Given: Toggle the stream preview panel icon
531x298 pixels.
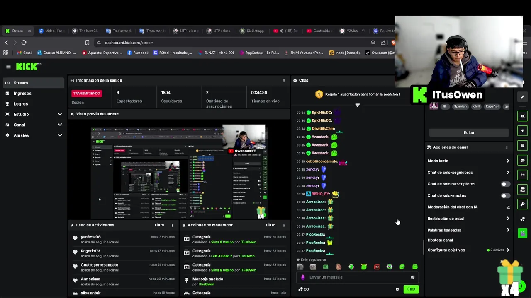Looking at the screenshot, I should click(522, 116).
